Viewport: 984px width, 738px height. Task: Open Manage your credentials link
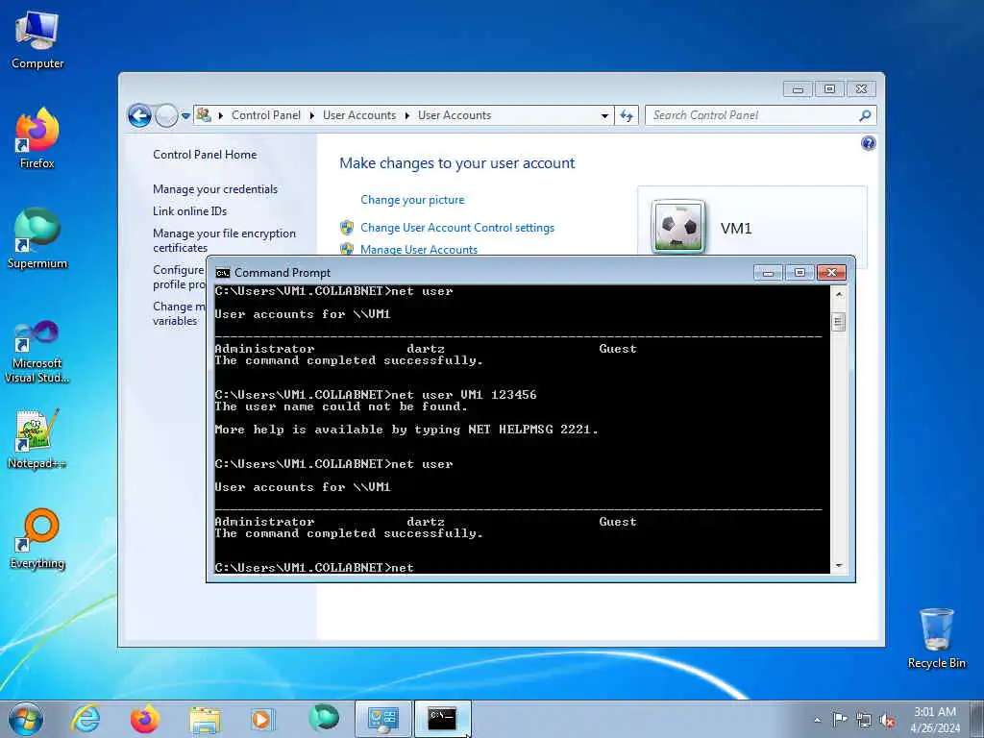coord(215,189)
